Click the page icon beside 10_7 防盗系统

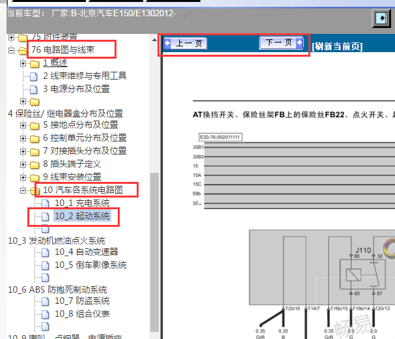[46, 301]
